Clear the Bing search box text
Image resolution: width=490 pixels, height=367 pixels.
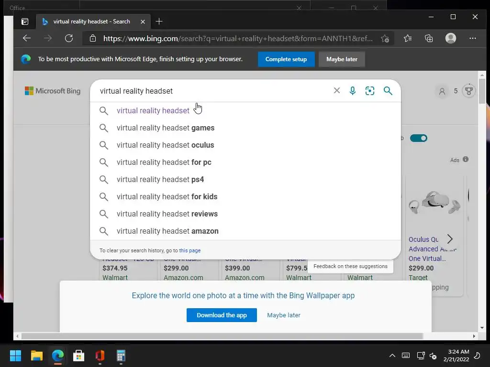coord(336,90)
